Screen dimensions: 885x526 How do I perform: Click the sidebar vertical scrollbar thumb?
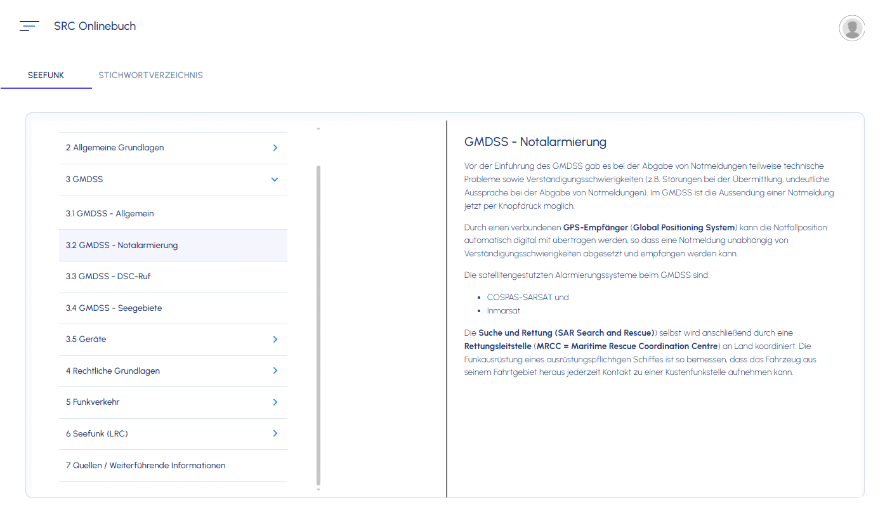(x=318, y=324)
